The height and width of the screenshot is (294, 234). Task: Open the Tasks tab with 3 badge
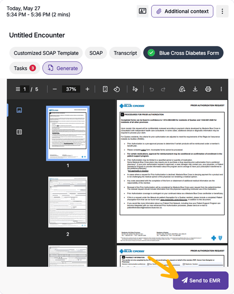(x=25, y=68)
